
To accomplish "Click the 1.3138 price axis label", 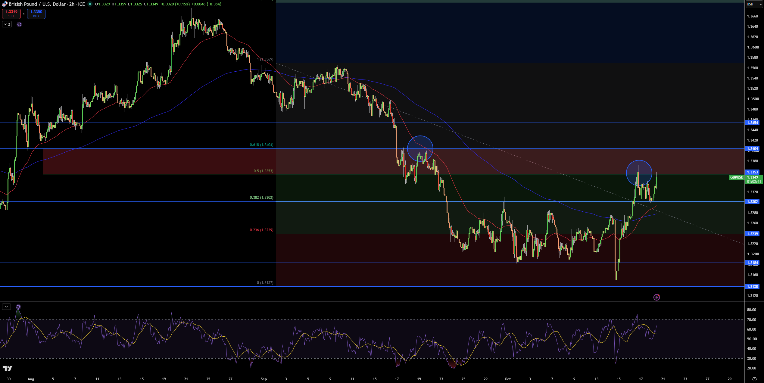I will coord(752,286).
